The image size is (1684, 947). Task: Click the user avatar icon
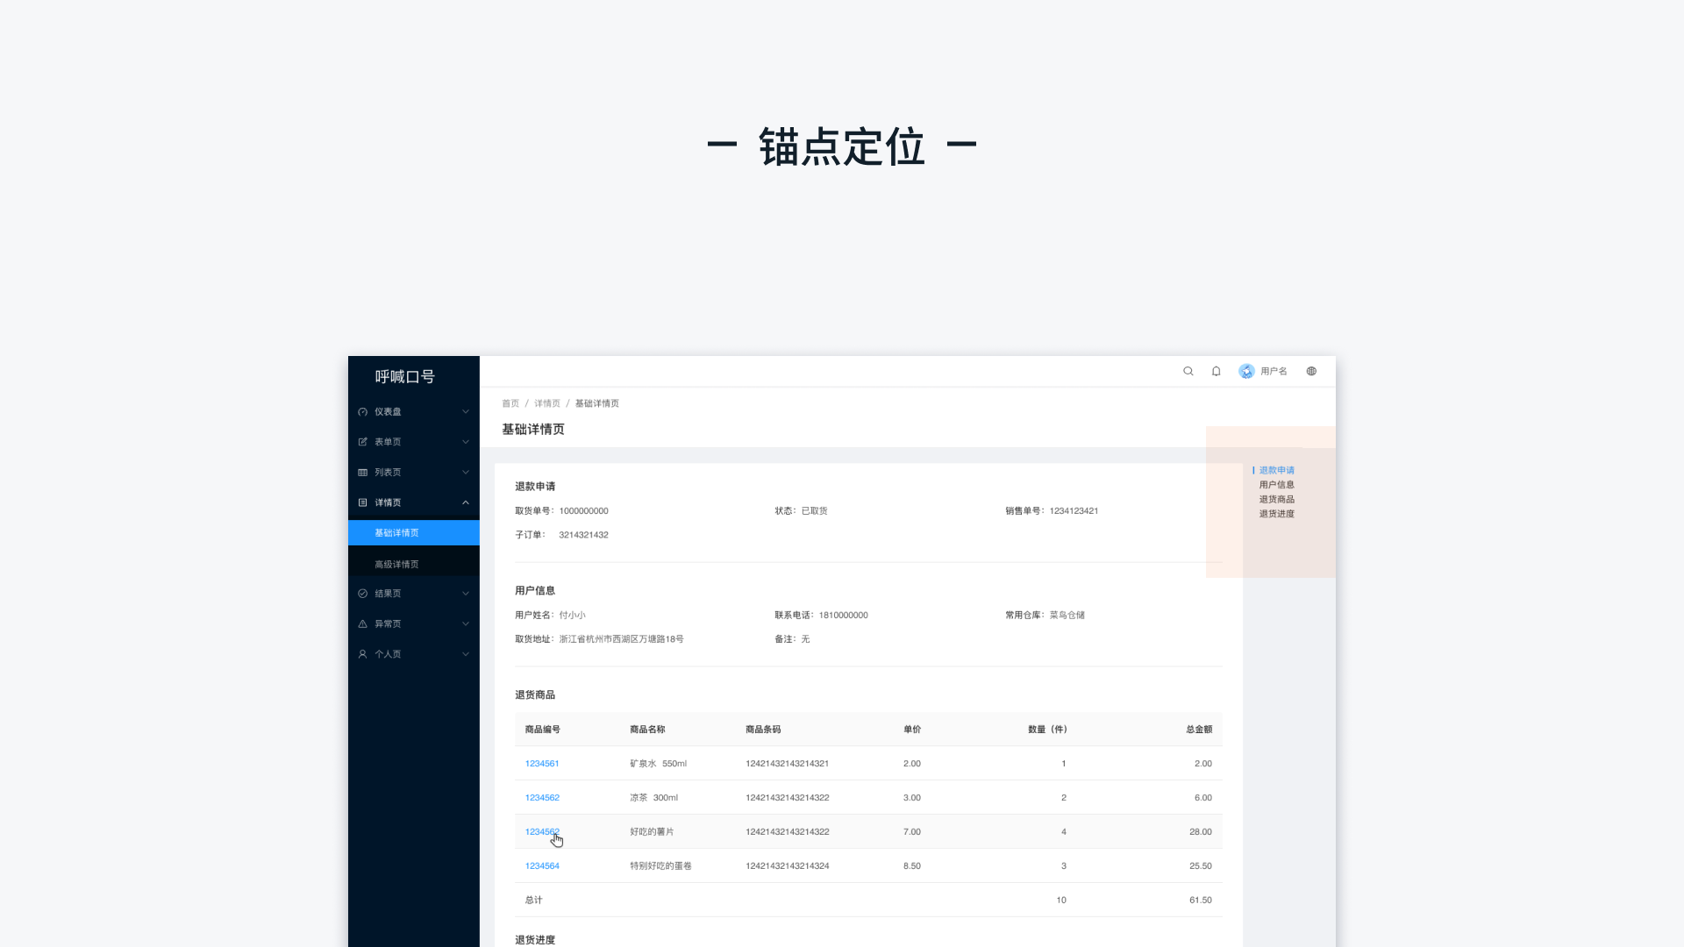tap(1246, 371)
